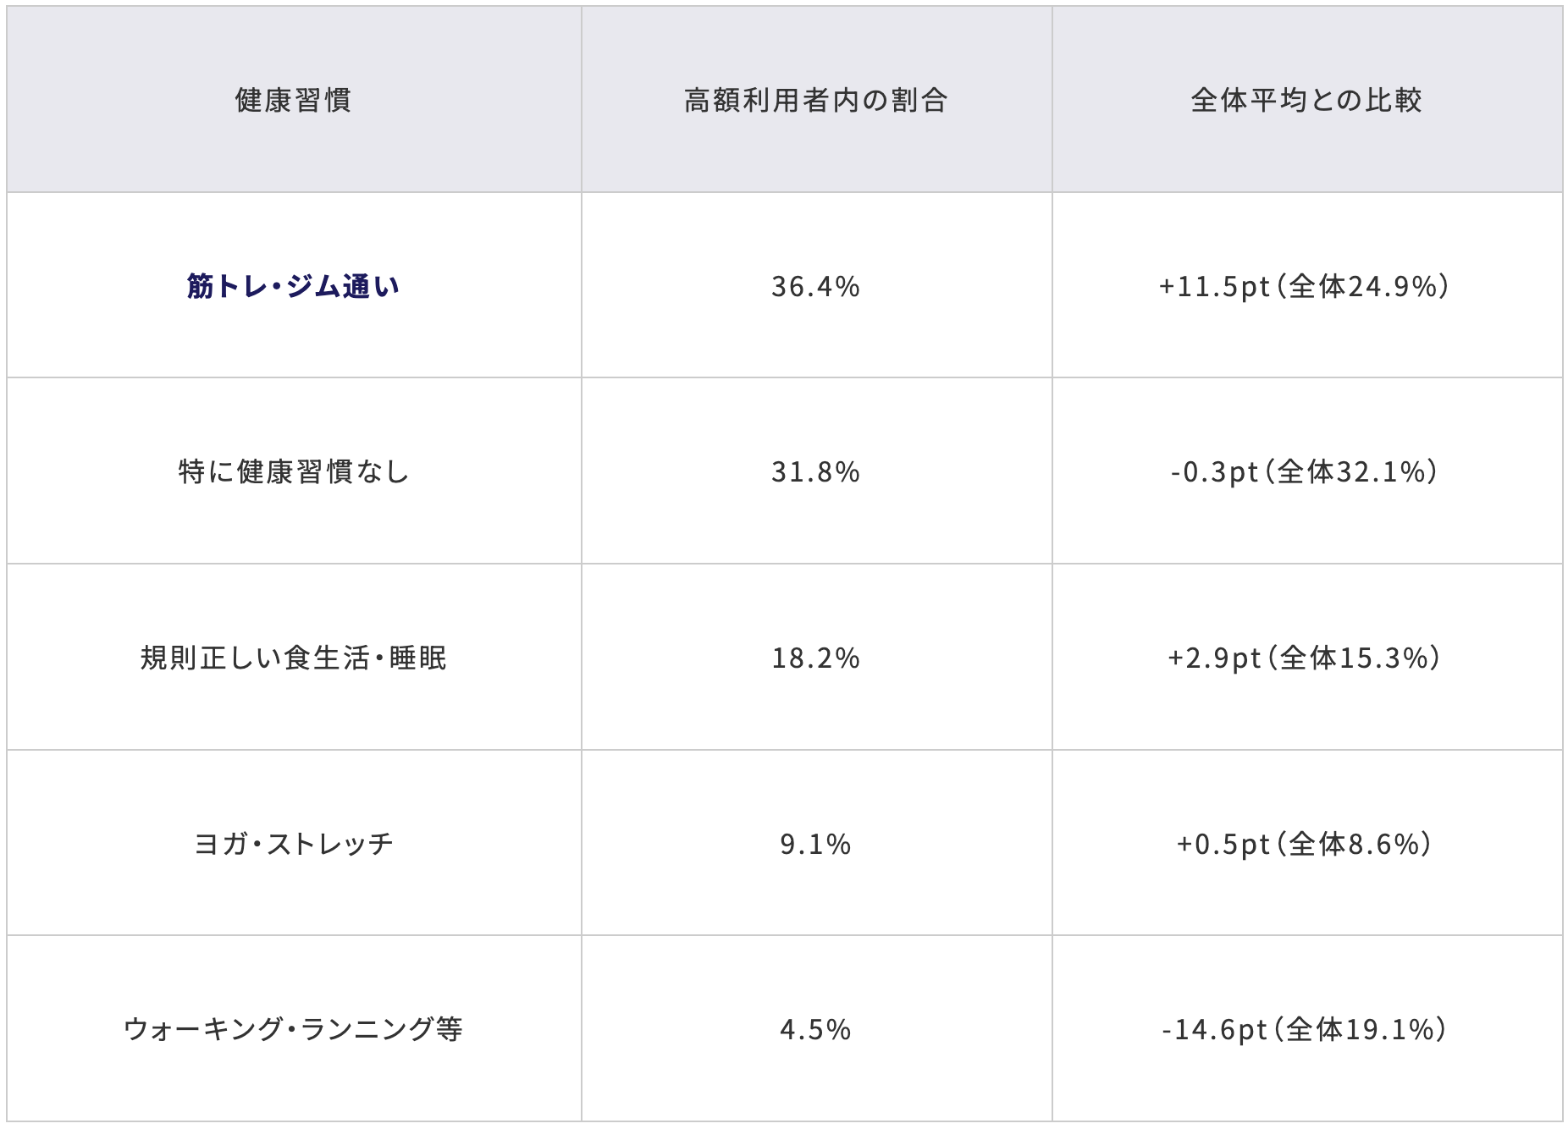Click the 高額利用者内の割合 column header

815,100
